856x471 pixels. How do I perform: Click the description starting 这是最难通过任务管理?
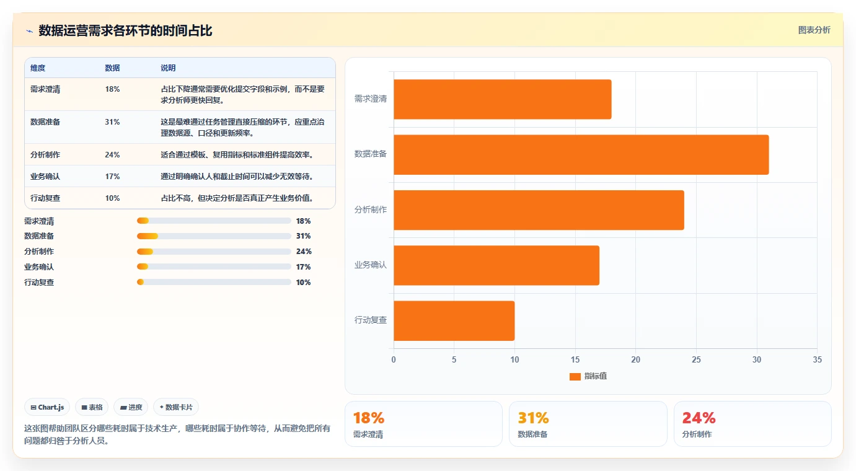[242, 128]
